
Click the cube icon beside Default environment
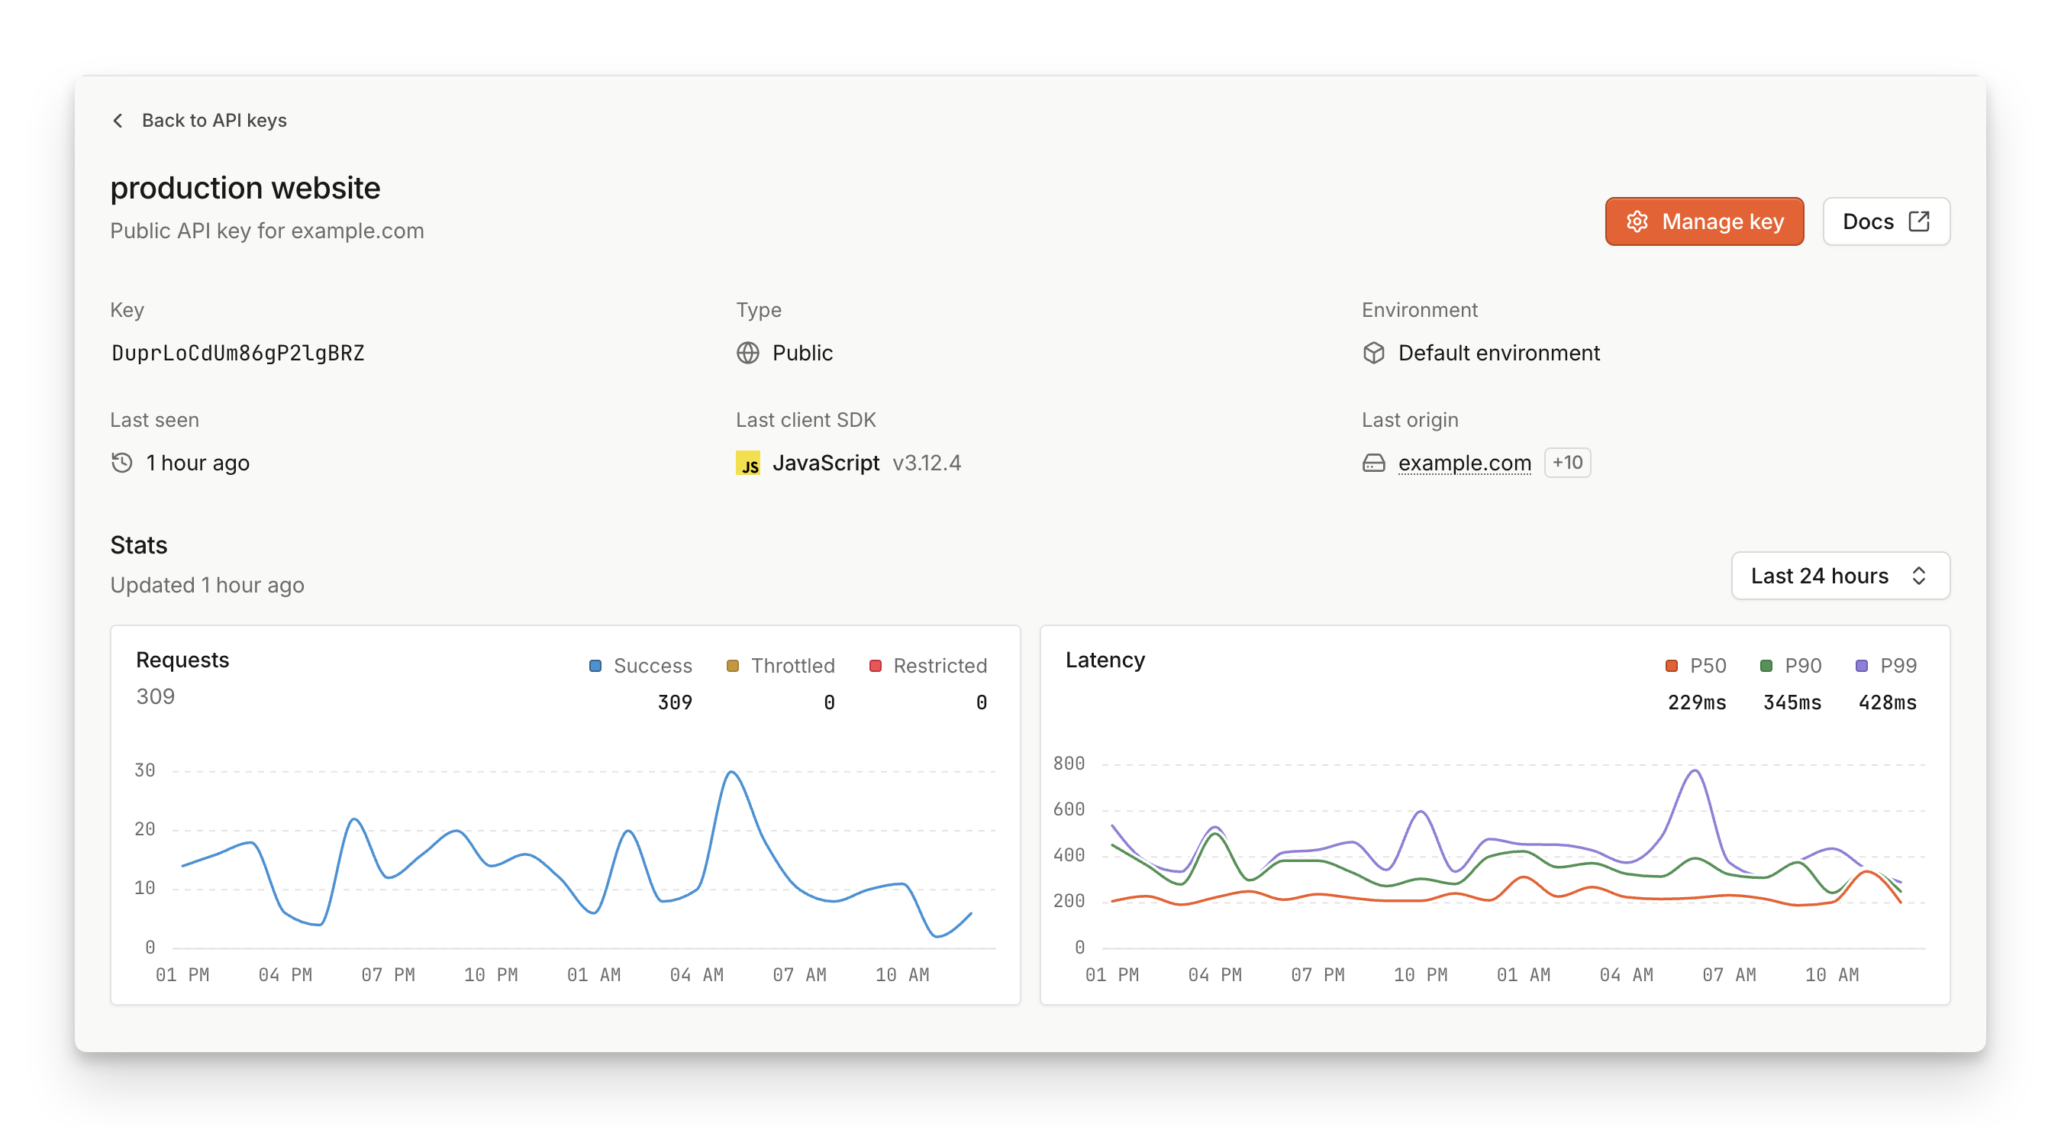click(x=1373, y=353)
